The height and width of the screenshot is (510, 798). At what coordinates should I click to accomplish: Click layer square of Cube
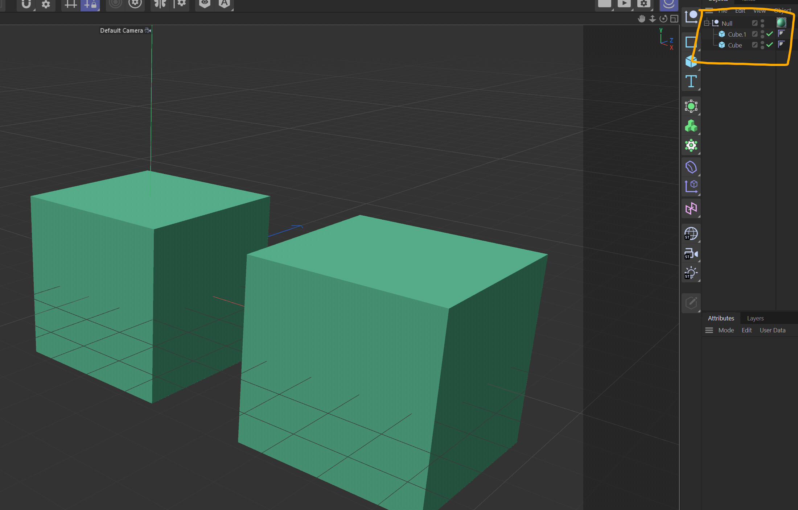[755, 45]
